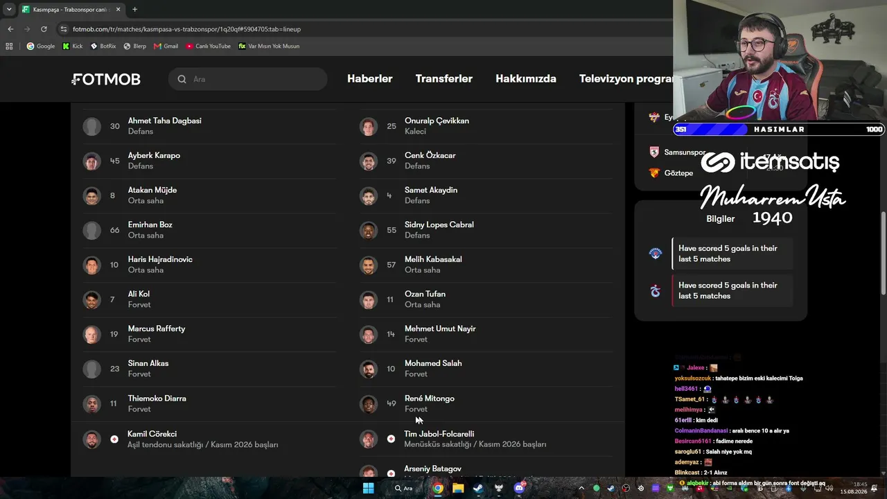The image size is (887, 499).
Task: Expand the hidden system tray icons
Action: (x=581, y=488)
